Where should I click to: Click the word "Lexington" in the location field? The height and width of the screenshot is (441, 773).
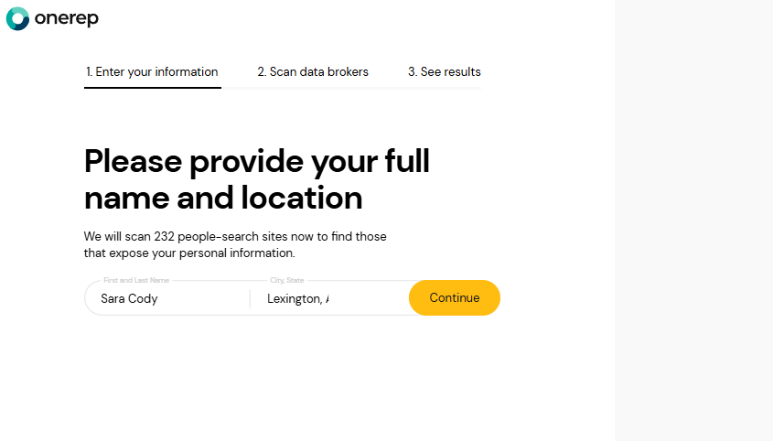coord(294,298)
